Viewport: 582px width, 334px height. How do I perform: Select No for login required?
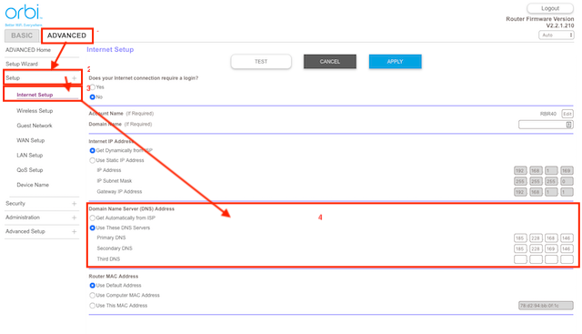(x=93, y=97)
